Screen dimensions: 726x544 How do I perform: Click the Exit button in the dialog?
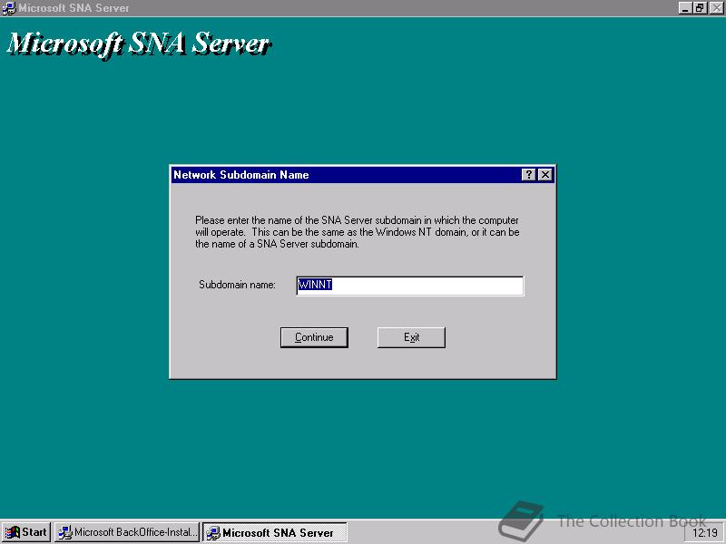coord(411,337)
